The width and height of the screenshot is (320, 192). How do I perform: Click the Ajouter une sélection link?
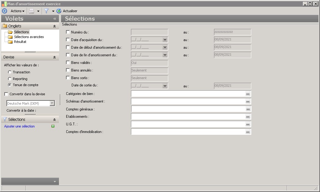coord(20,126)
